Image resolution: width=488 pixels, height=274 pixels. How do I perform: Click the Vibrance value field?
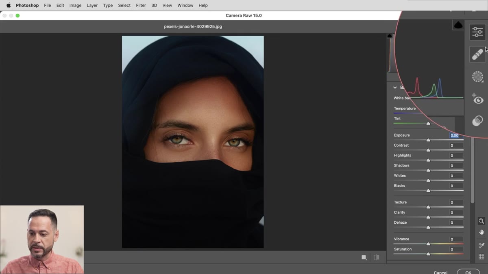tap(456, 240)
